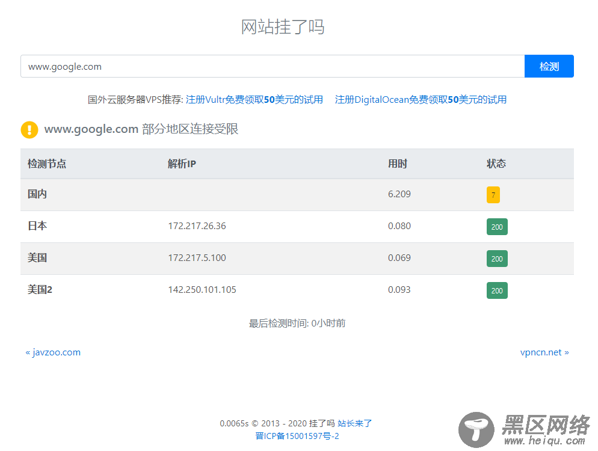
Task: Click the green 200 badge in 日本 row
Action: tap(497, 227)
